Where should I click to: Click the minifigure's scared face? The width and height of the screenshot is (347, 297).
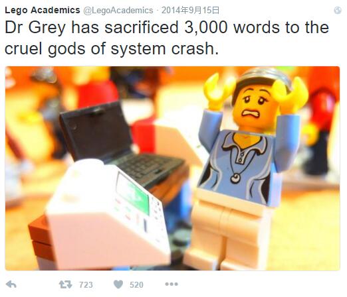pos(256,106)
